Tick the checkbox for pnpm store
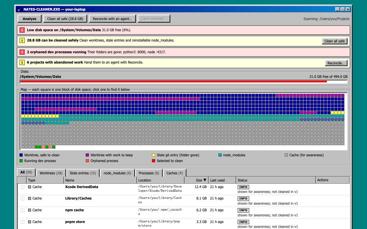The image size is (367, 229). coord(23,222)
